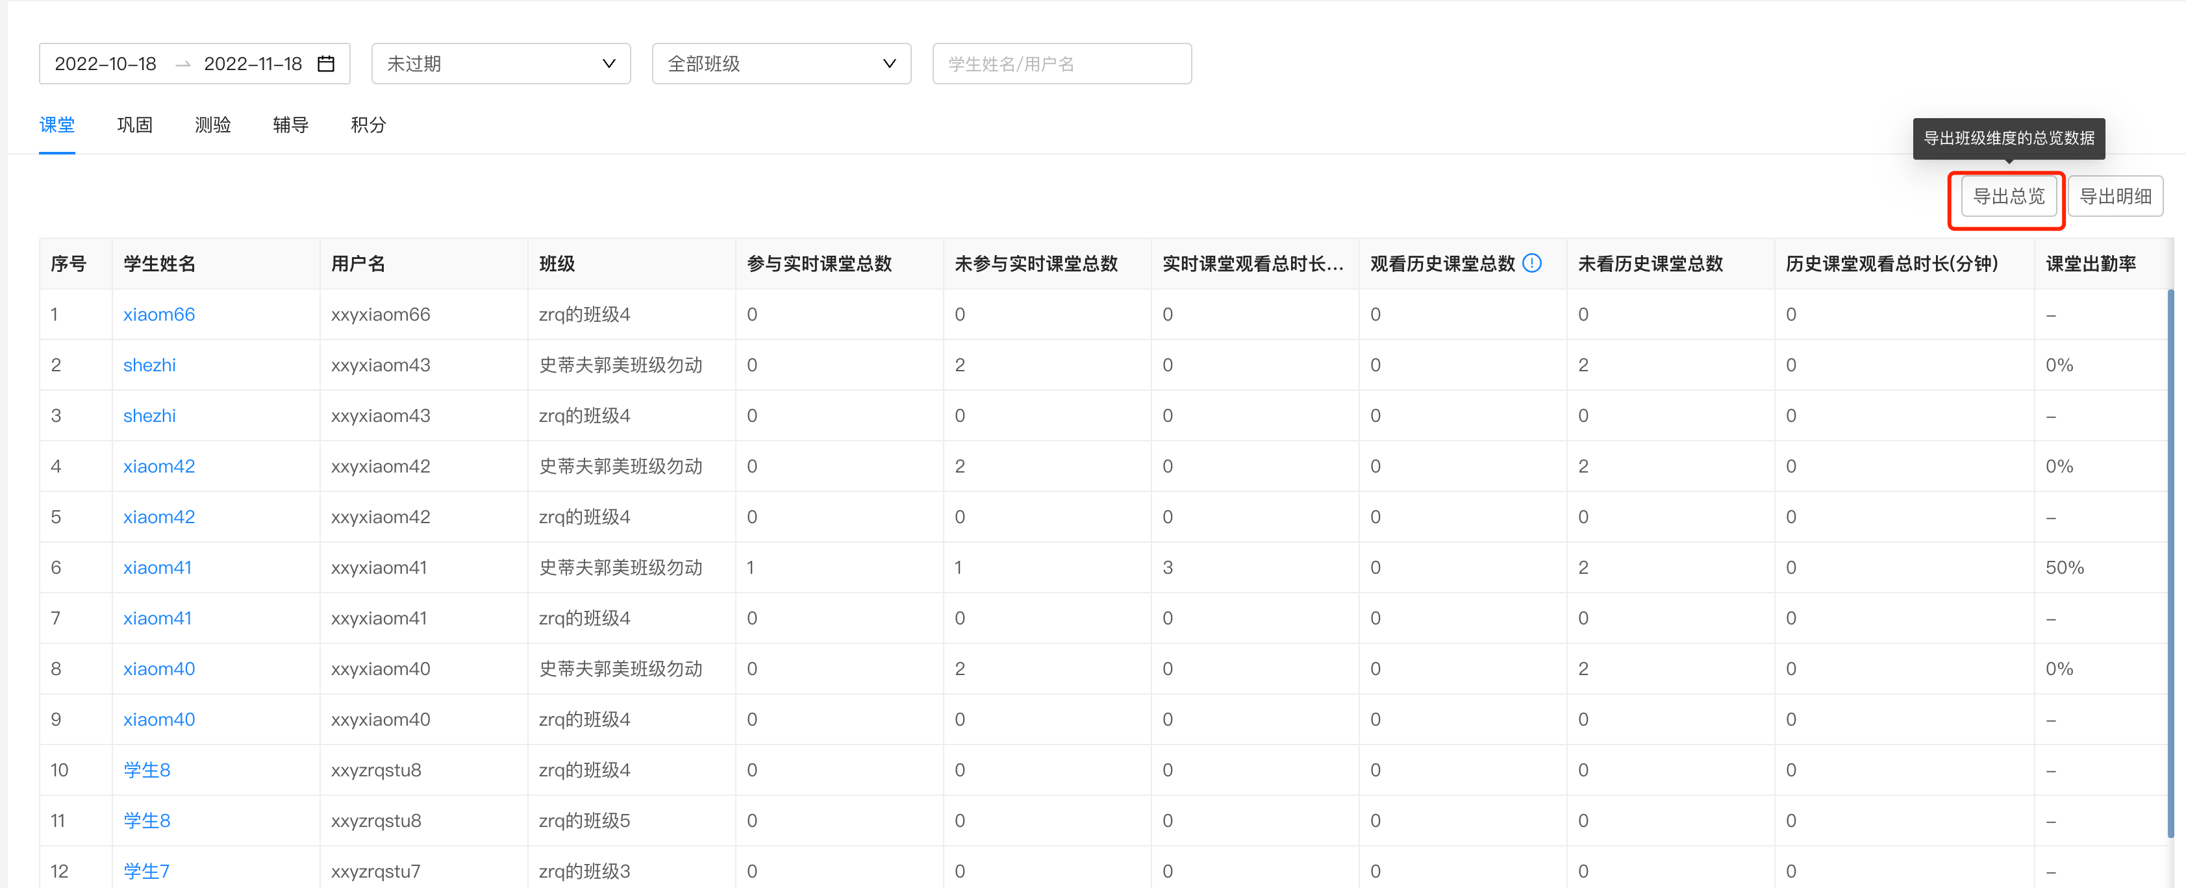Open student xiaom41 in row 6
This screenshot has width=2186, height=888.
tap(157, 567)
